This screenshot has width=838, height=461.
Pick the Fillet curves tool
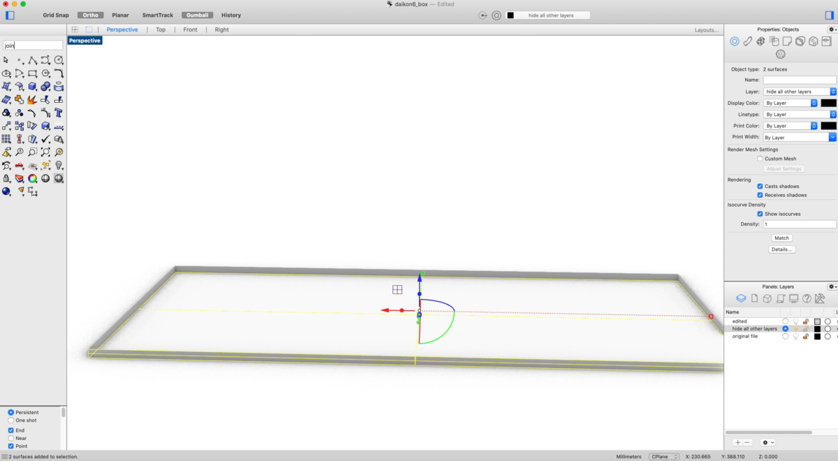coord(59,73)
